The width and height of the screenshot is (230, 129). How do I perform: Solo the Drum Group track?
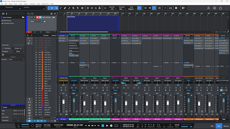(34, 17)
